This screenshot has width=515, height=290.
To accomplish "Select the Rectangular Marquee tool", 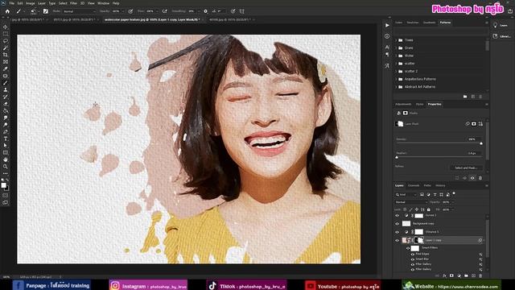I will [6, 34].
